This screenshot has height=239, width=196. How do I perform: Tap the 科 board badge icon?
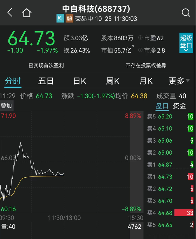[x=60, y=18]
